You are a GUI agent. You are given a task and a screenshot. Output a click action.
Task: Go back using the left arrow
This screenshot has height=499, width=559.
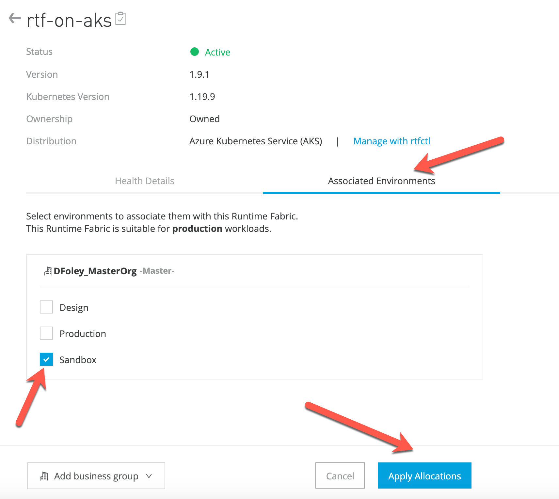click(15, 18)
